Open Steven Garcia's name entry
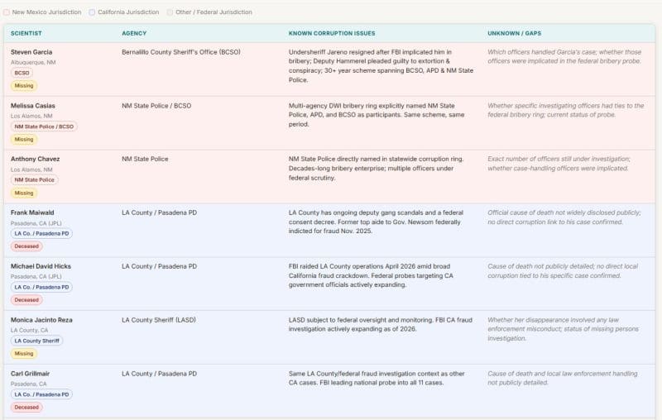The image size is (662, 420). pyautogui.click(x=31, y=52)
